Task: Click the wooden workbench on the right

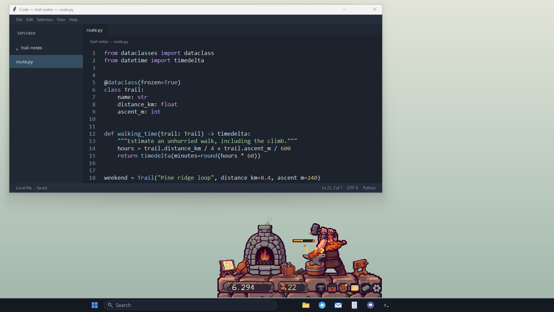Action: pos(361,268)
